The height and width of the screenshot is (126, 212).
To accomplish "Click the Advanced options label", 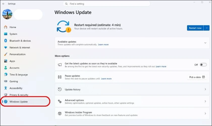I will 74,100.
